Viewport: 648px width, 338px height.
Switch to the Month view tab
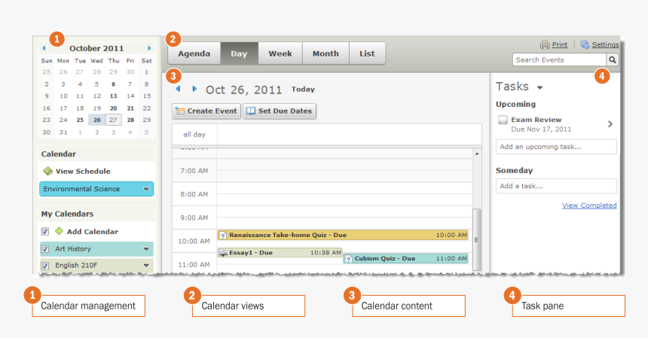(326, 53)
